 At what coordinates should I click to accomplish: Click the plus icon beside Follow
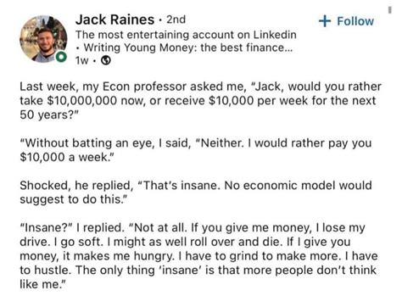[325, 21]
